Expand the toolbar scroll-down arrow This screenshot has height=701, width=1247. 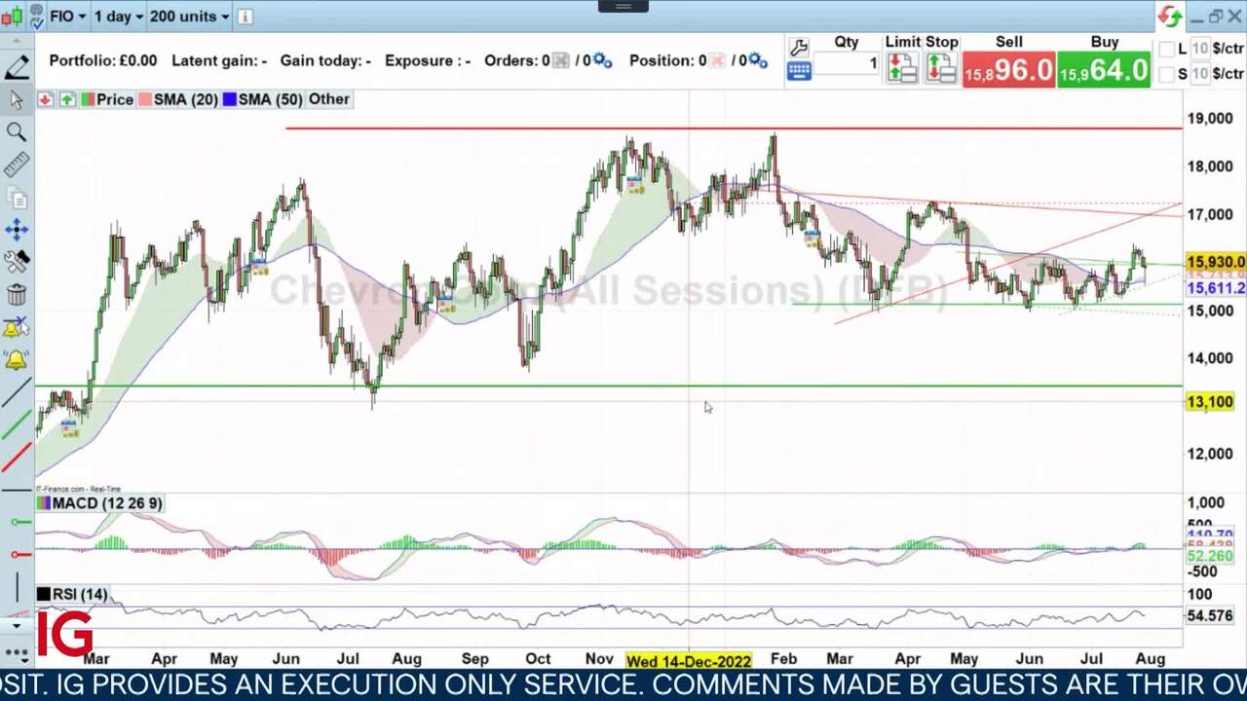point(17,626)
